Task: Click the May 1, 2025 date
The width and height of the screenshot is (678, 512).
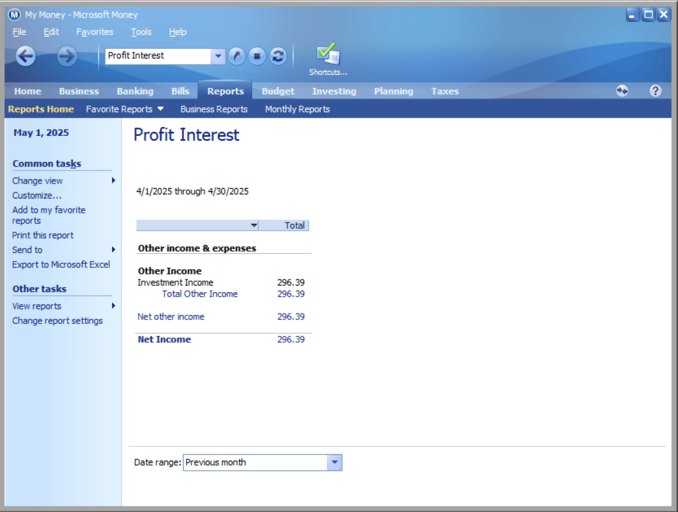Action: 41,133
